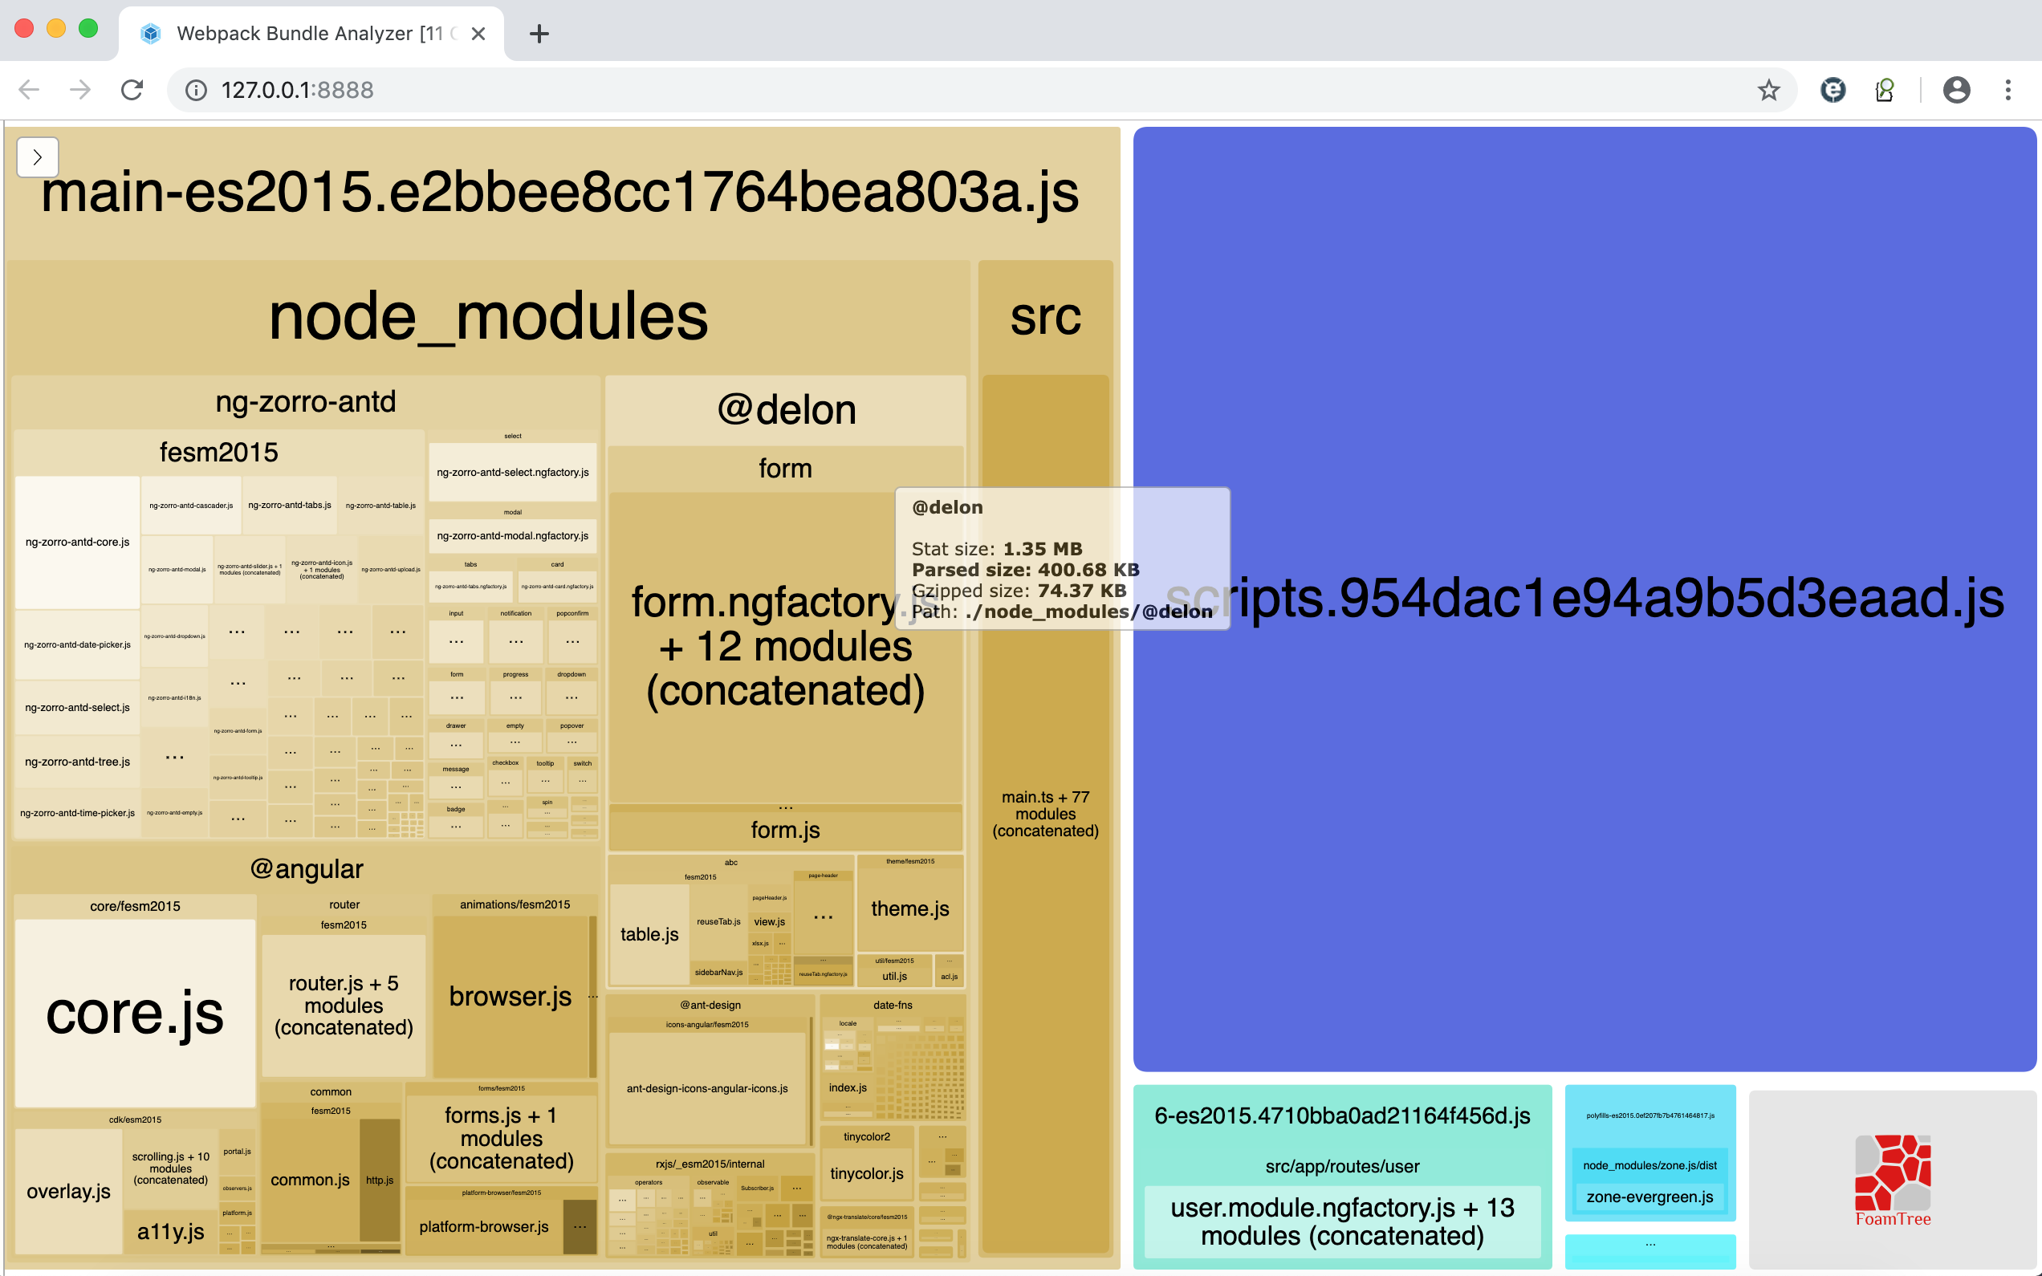Click the src group label
Screen dimensions: 2042x1276
(x=1045, y=316)
